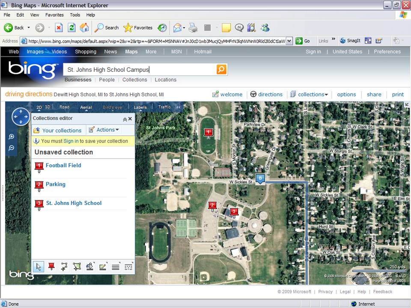The height and width of the screenshot is (308, 411).
Task: Open the address bar dropdown arrow
Action: (289, 41)
